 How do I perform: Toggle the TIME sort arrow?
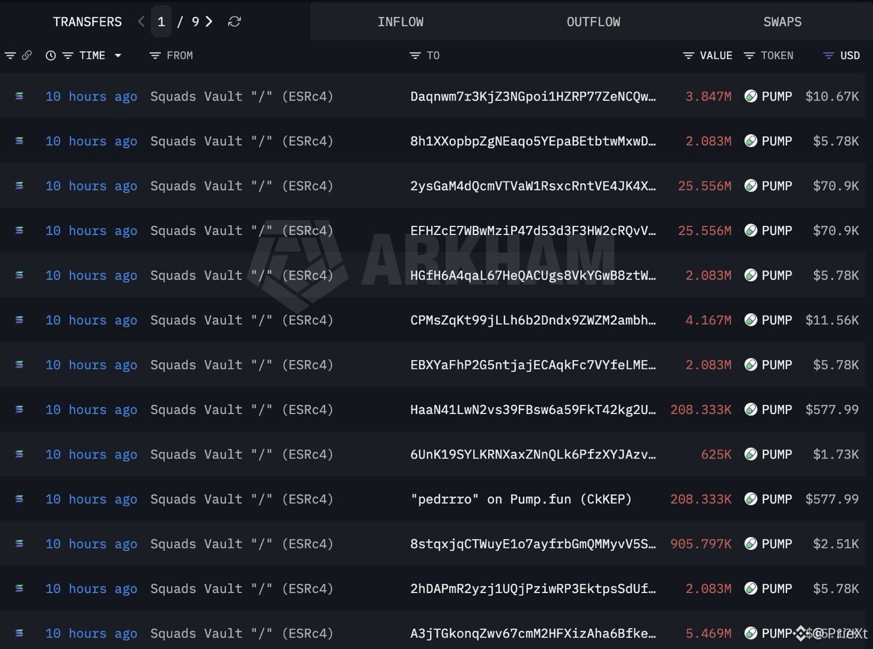(x=118, y=55)
